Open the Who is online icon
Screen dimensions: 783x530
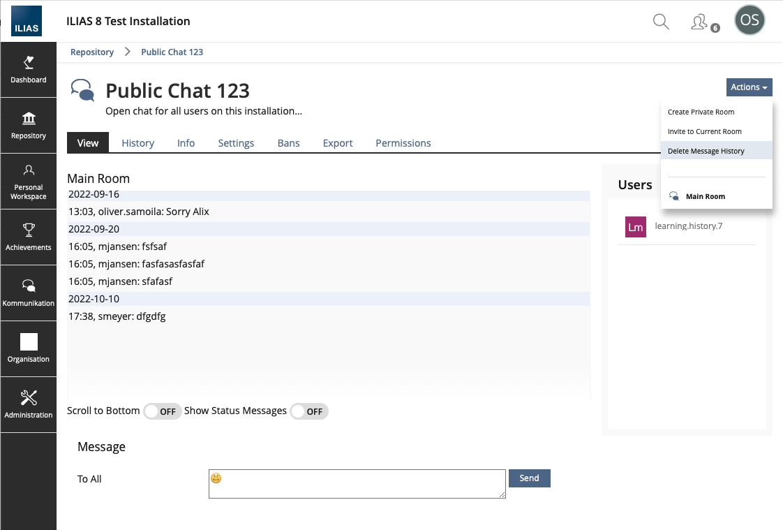tap(700, 22)
